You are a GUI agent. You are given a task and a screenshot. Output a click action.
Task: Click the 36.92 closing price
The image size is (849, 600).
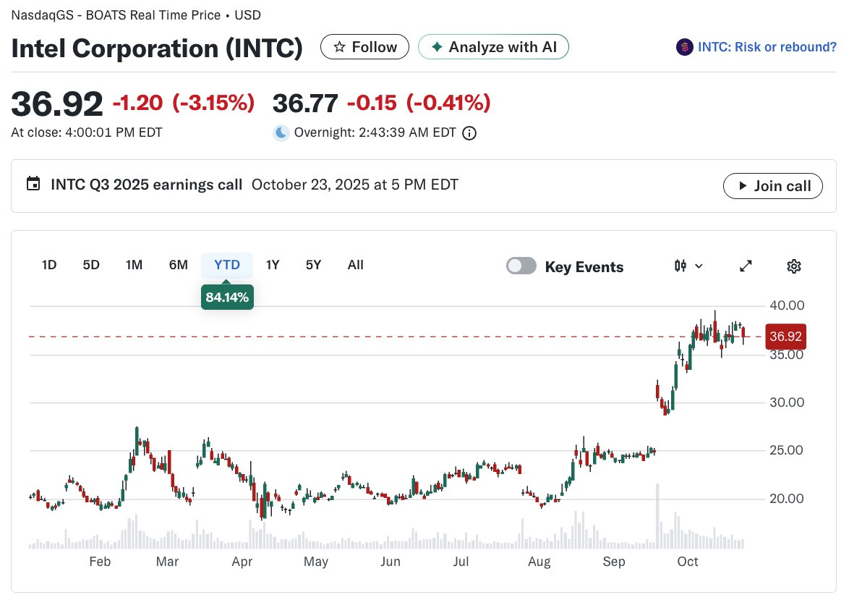(57, 103)
